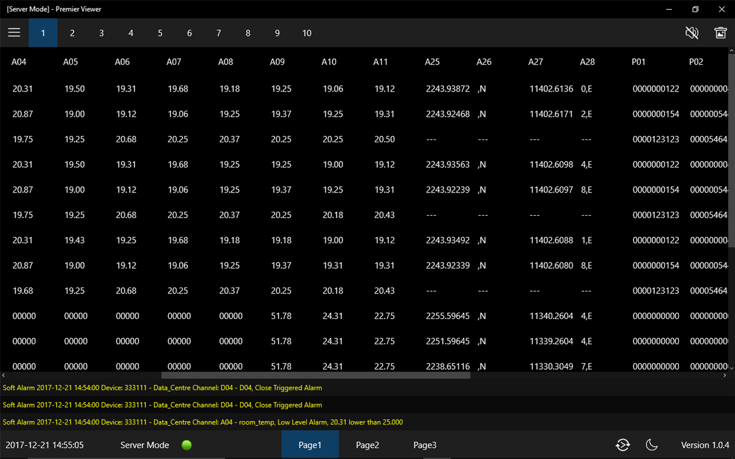Click cell value 11402.6098
Viewport: 735px width, 459px height.
551,164
